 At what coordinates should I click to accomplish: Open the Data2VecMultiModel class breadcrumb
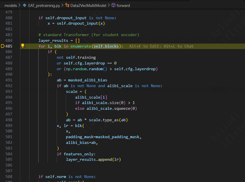coord(88,5)
